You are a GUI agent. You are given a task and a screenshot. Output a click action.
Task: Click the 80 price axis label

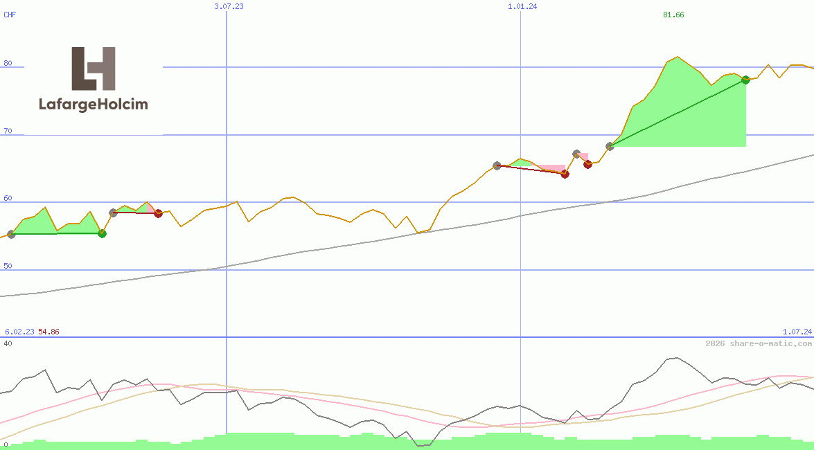(7, 62)
